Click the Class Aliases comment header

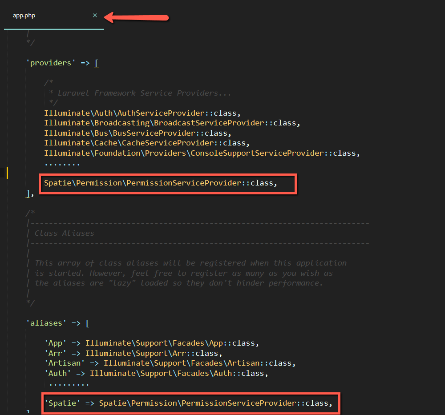(x=65, y=233)
